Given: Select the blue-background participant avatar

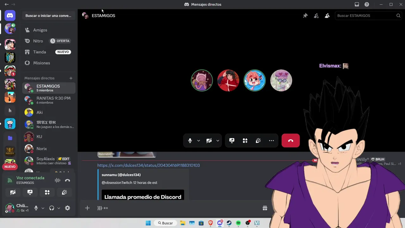Looking at the screenshot, I should (x=255, y=80).
